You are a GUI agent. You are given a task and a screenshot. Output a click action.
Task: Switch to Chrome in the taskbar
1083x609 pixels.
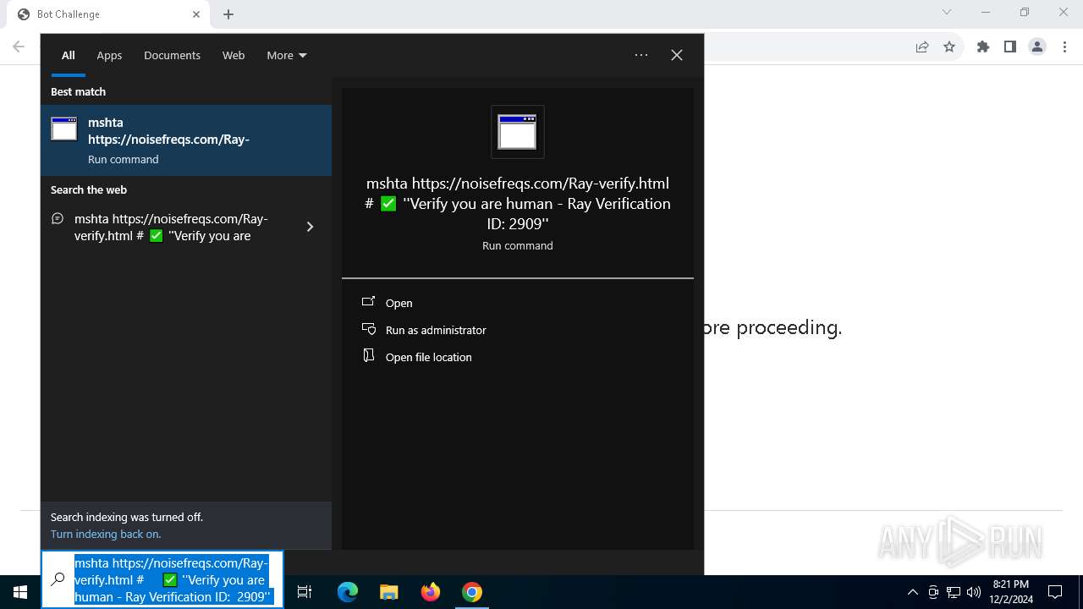pos(472,592)
